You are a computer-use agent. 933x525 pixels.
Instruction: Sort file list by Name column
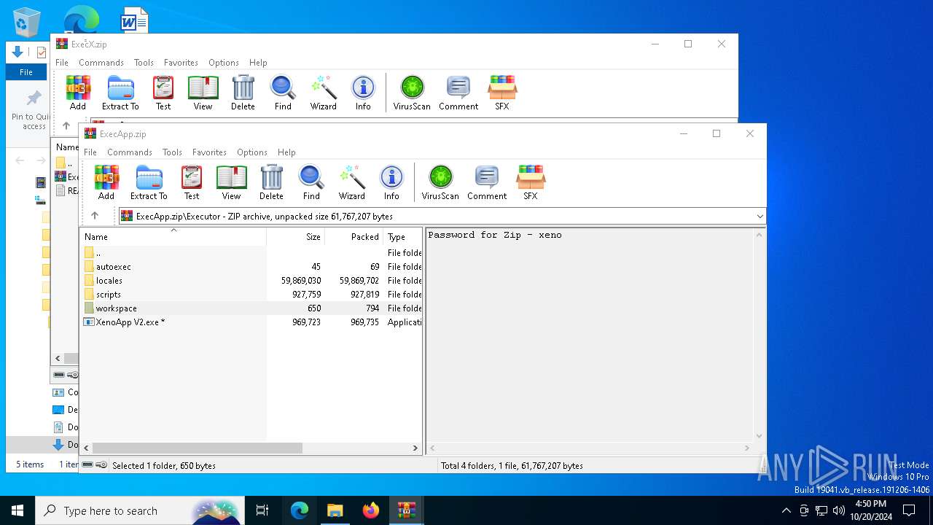pos(173,236)
